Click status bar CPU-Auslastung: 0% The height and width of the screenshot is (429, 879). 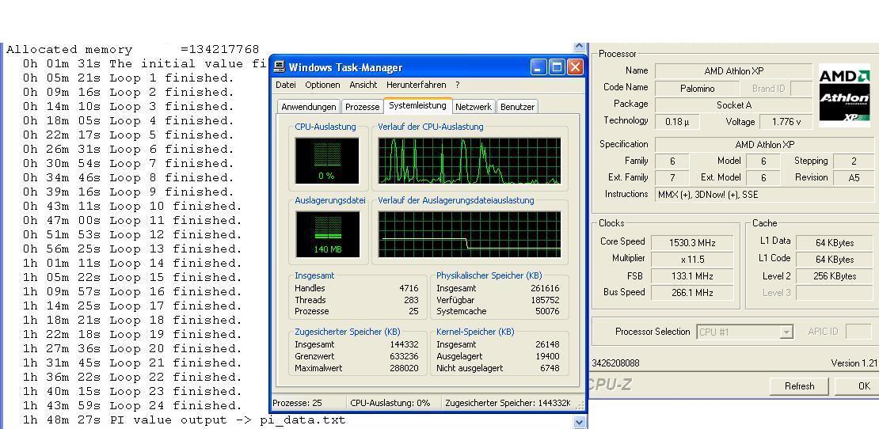click(x=390, y=403)
